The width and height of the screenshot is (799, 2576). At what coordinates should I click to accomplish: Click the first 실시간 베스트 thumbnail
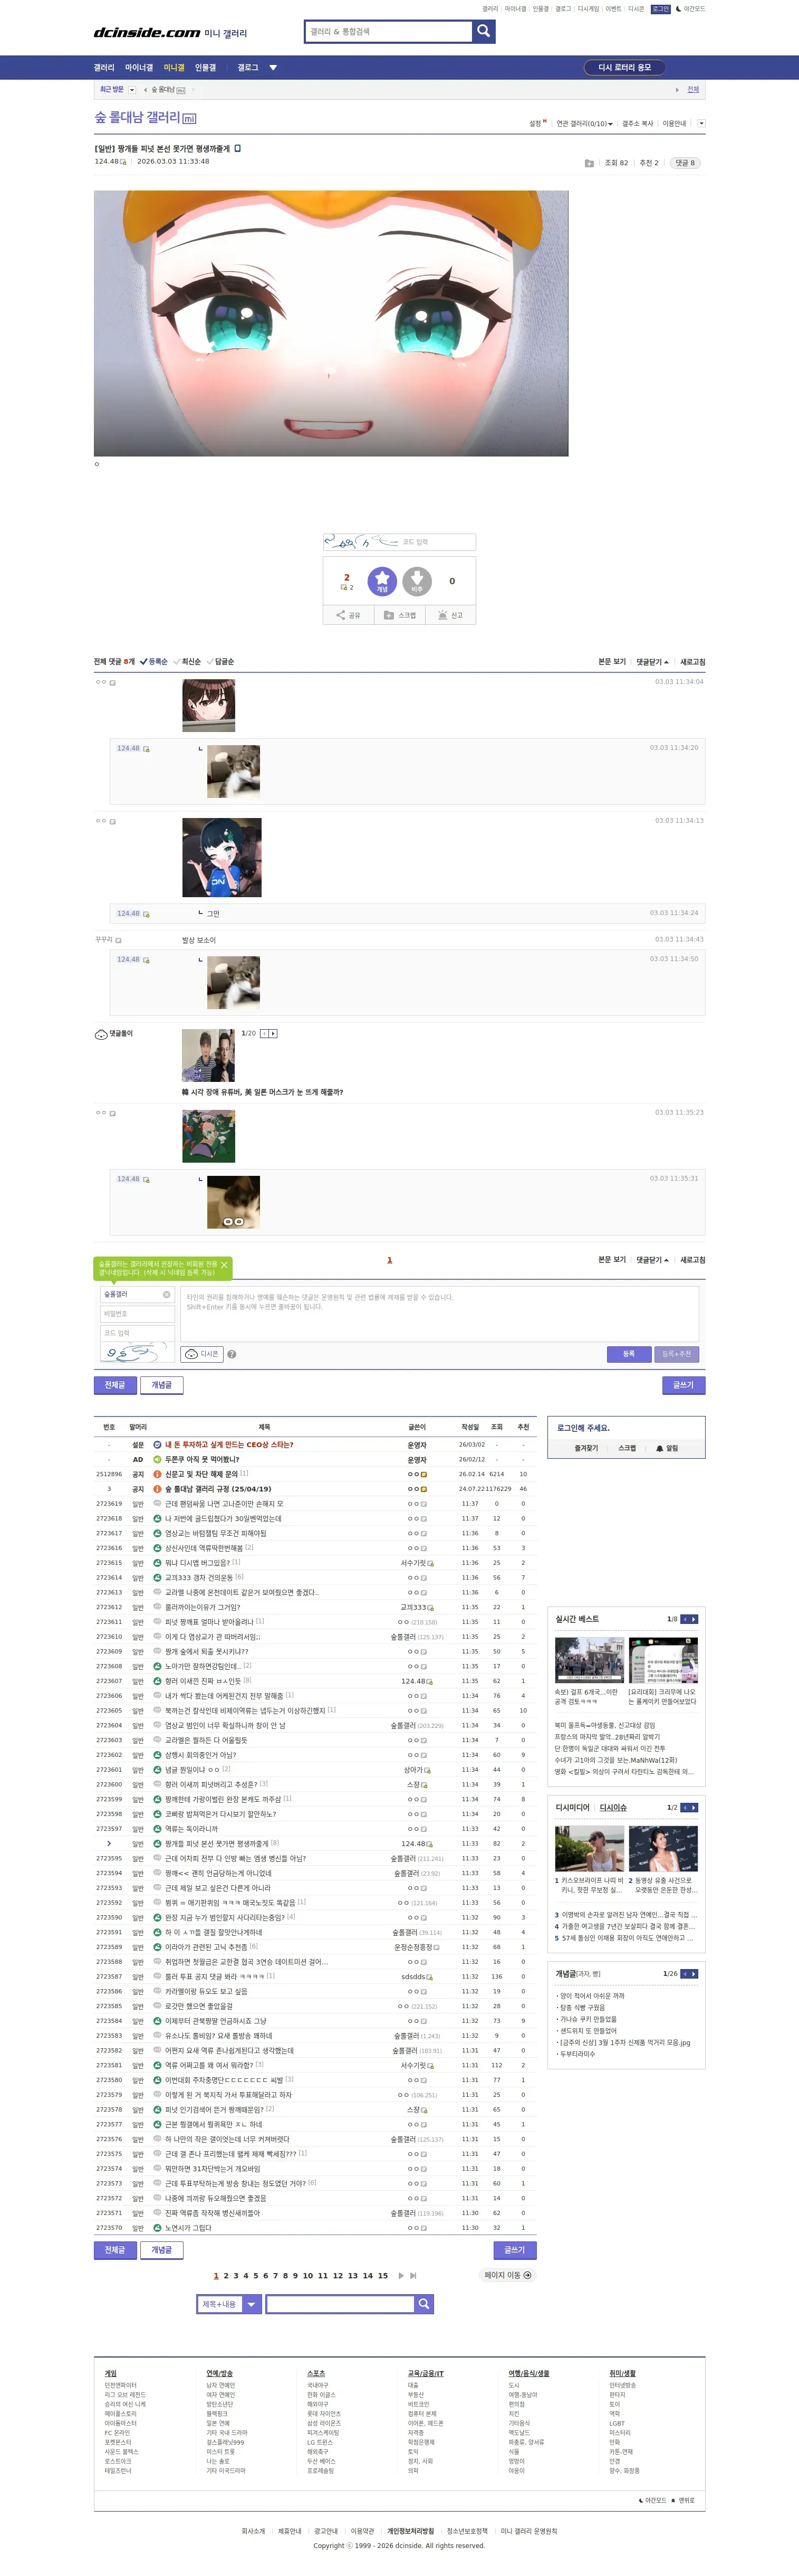coord(589,1661)
